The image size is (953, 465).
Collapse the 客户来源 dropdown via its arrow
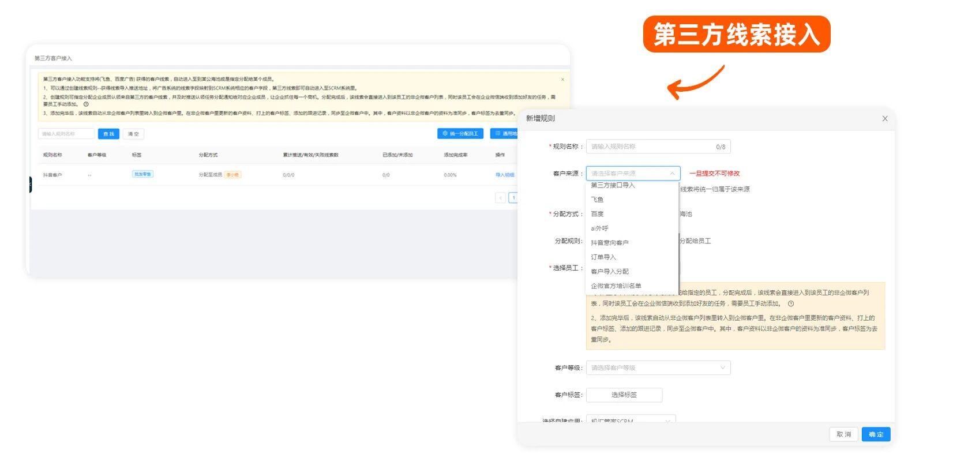pos(672,174)
